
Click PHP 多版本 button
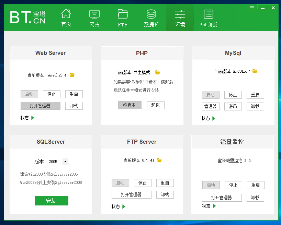tap(130, 105)
